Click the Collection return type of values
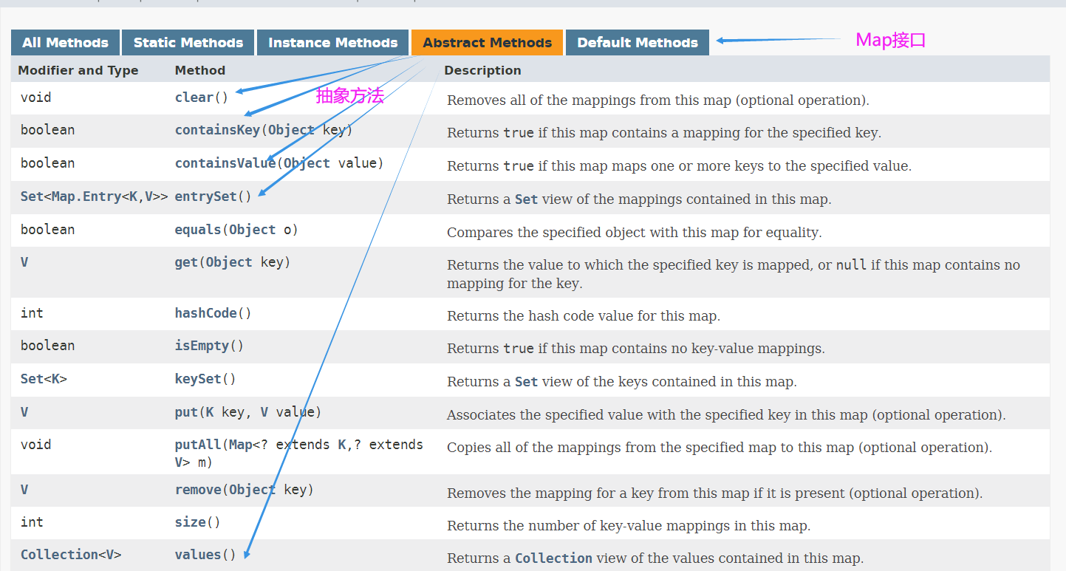 (59, 555)
